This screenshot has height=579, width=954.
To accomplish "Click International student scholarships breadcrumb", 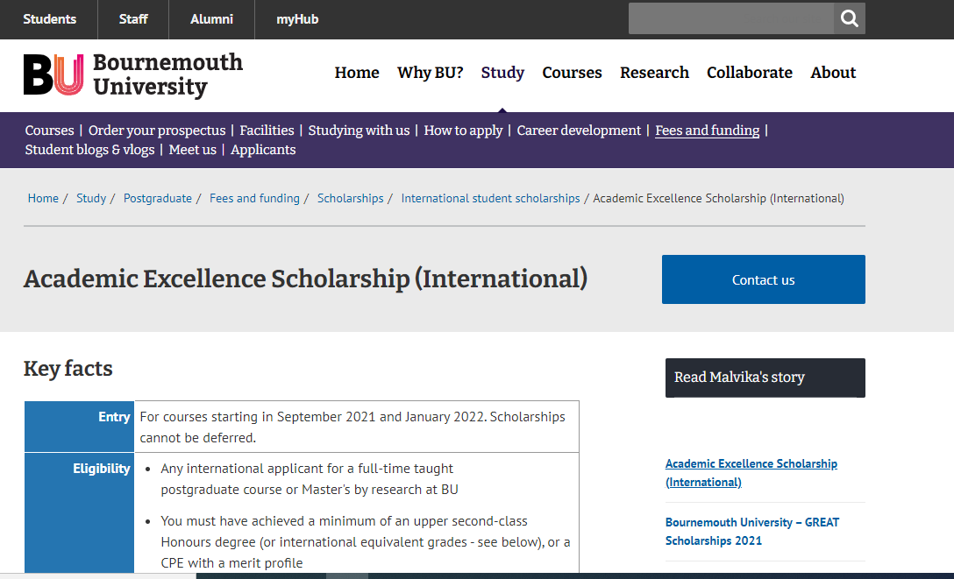I will [x=490, y=198].
